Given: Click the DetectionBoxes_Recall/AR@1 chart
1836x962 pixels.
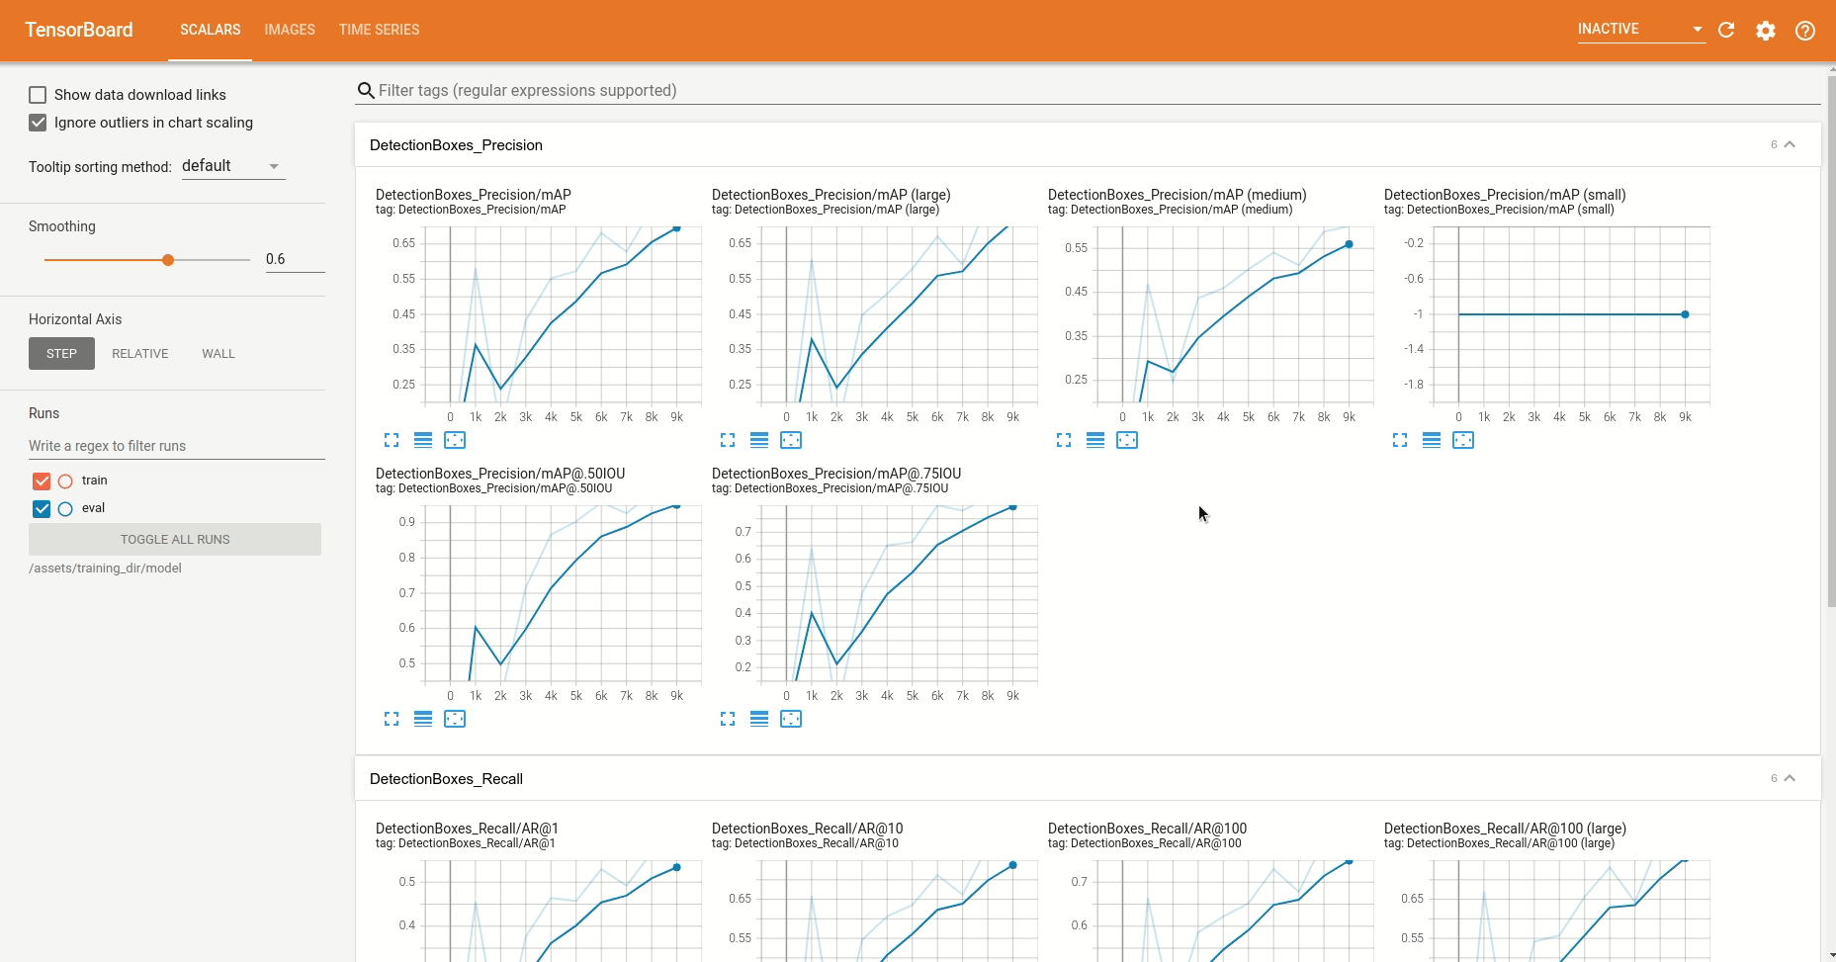Looking at the screenshot, I should tap(563, 911).
